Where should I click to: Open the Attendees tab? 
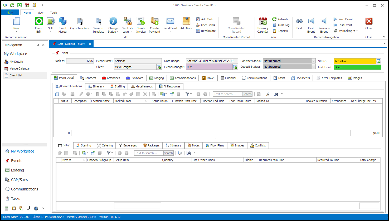(111, 78)
